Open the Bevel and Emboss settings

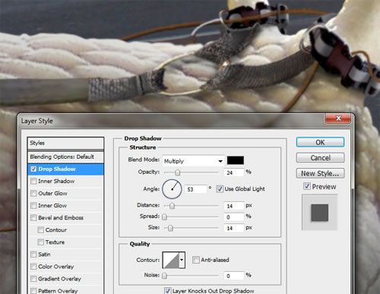[x=61, y=217]
